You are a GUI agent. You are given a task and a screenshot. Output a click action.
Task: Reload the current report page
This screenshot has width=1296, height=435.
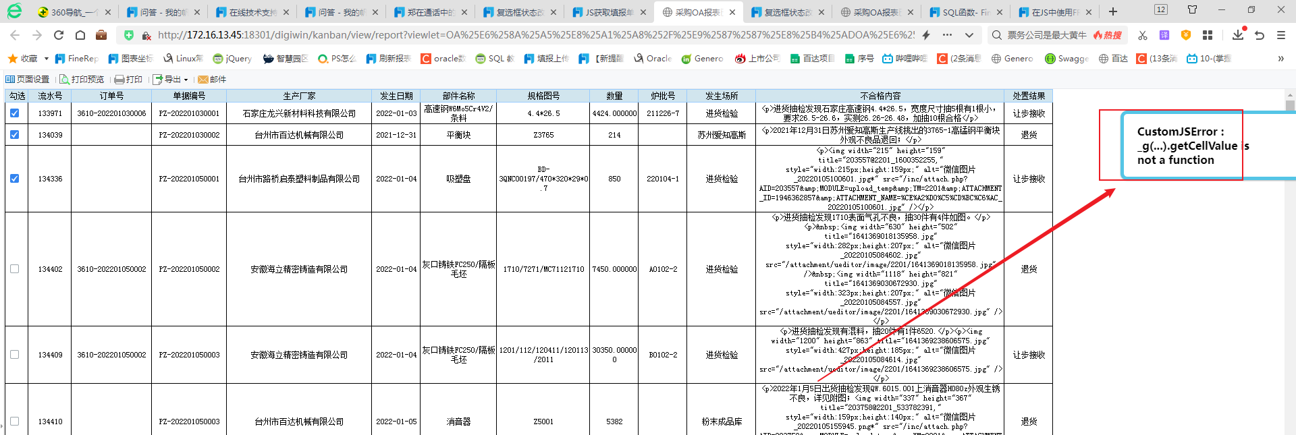(59, 35)
